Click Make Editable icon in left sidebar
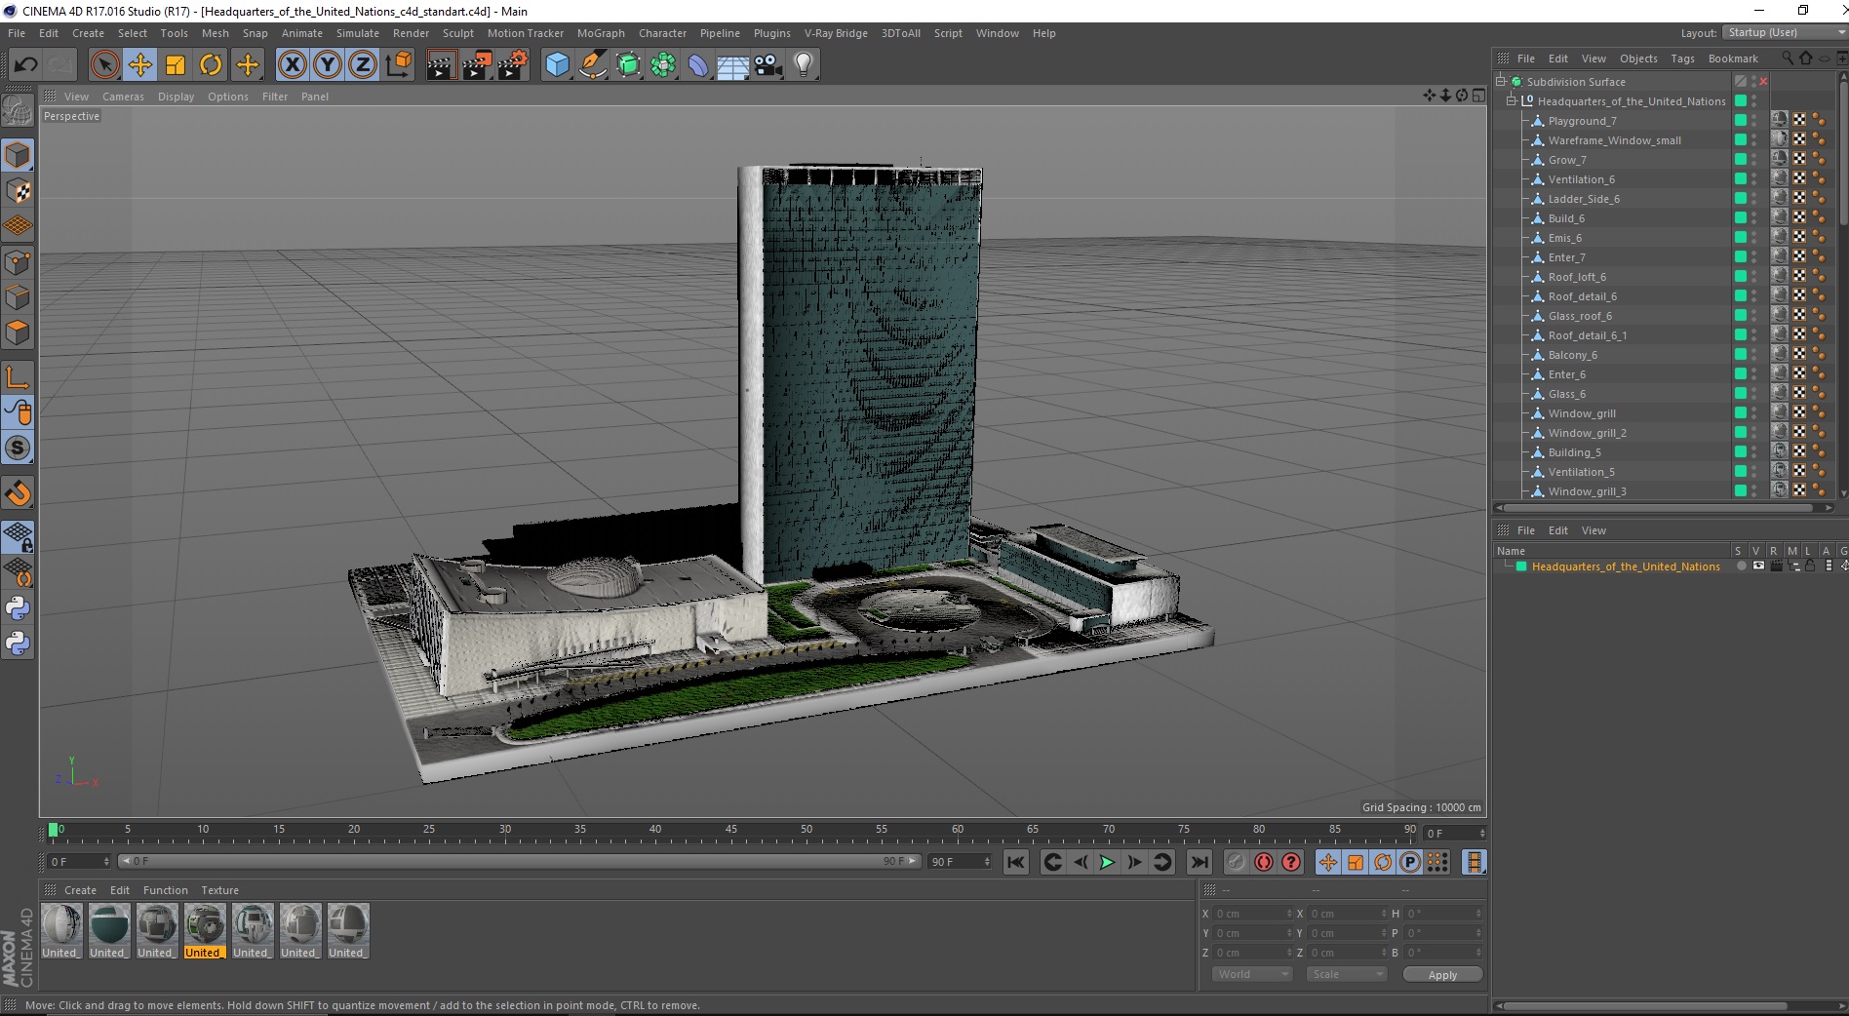The height and width of the screenshot is (1016, 1849). (18, 110)
